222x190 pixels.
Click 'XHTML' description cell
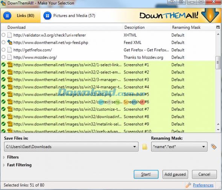click(130, 35)
